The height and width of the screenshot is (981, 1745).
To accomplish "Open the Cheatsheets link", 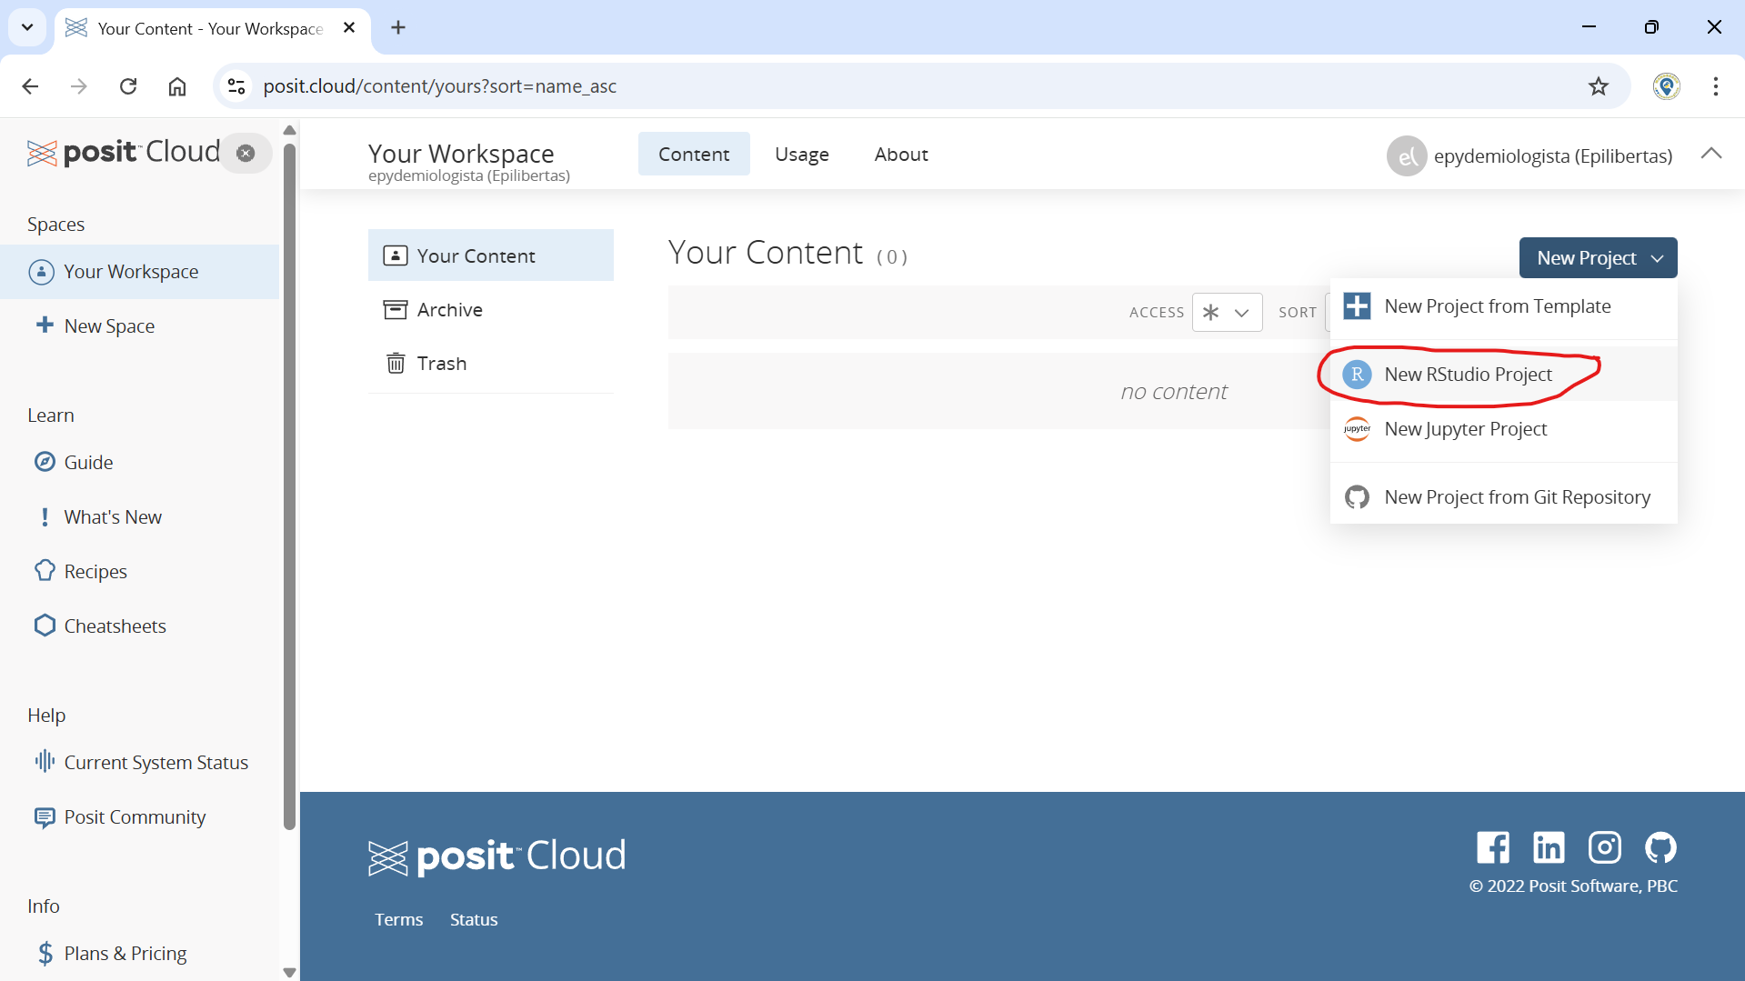I will pos(115,626).
